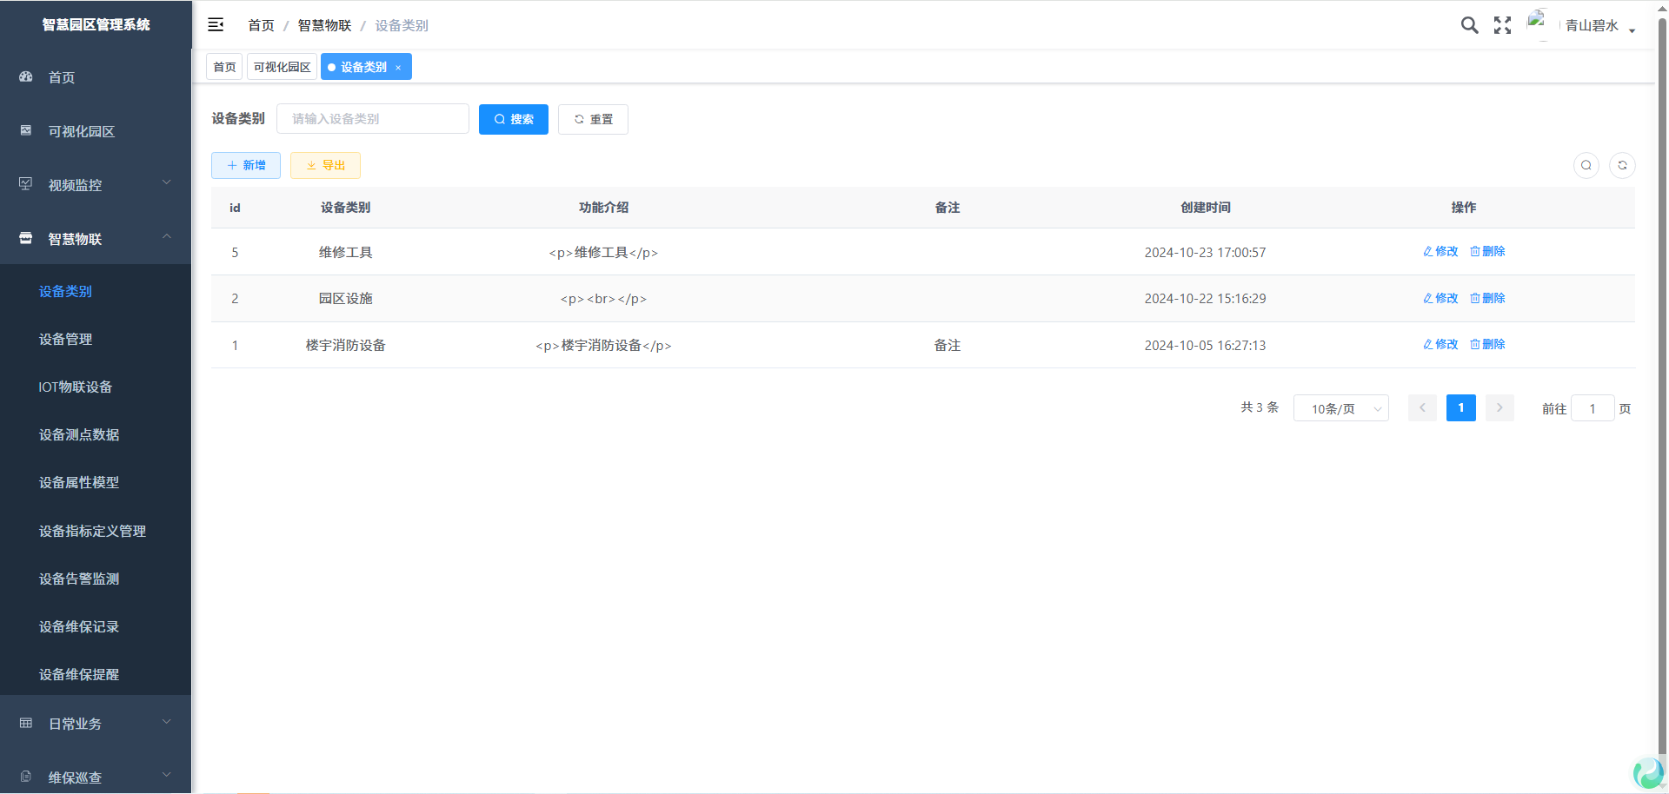Click the round refresh table icon
Viewport: 1669px width, 794px height.
click(x=1622, y=165)
